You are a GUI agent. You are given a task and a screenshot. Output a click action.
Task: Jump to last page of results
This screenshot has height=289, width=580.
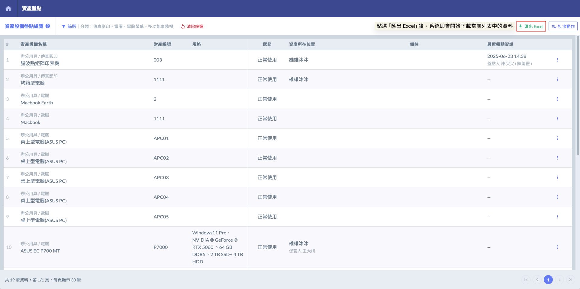point(571,280)
